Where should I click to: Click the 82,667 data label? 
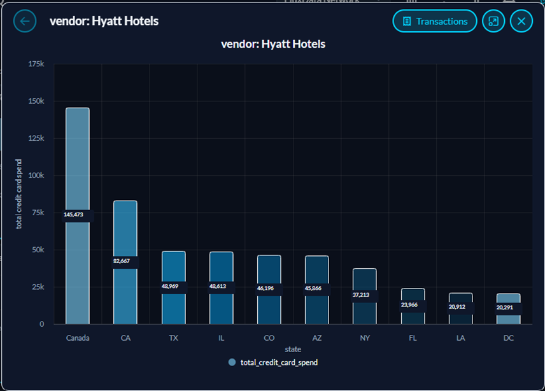click(x=122, y=261)
